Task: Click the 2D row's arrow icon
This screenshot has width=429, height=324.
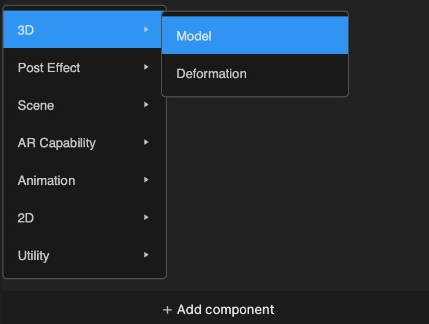Action: pos(146,217)
